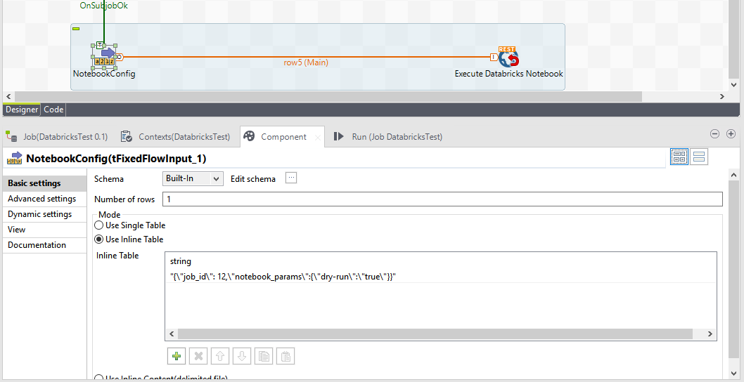The width and height of the screenshot is (744, 382).
Task: Click the move row down arrow button
Action: pyautogui.click(x=242, y=357)
